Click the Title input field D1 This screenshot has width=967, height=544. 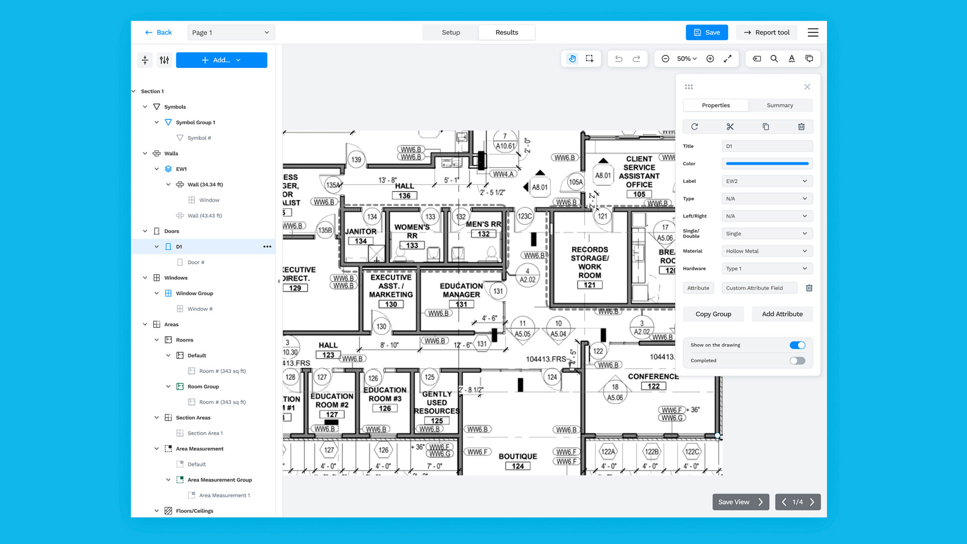[x=767, y=146]
